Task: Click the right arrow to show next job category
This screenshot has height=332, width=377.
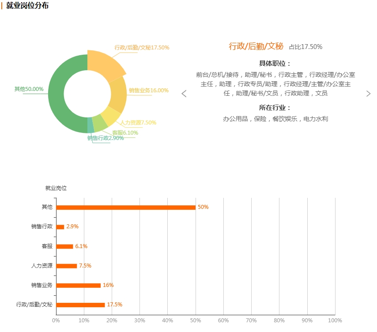Action: click(368, 94)
